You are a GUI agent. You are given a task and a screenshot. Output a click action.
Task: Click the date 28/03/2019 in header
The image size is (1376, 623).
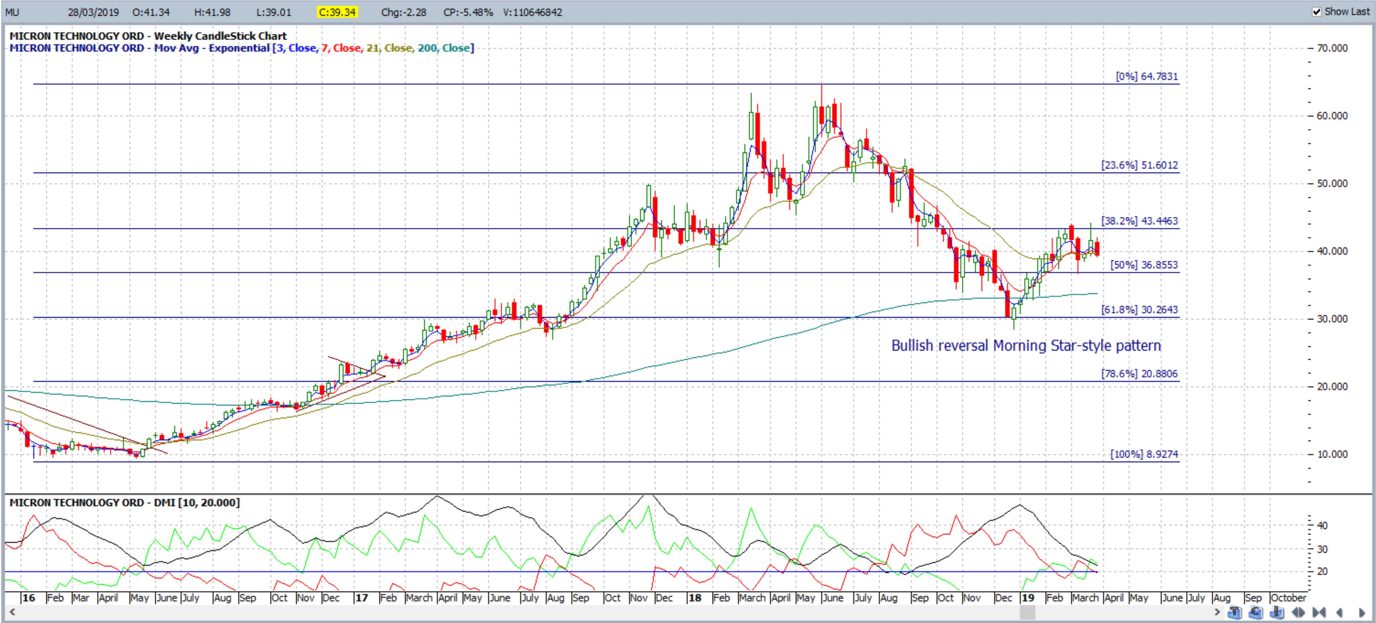coord(93,12)
